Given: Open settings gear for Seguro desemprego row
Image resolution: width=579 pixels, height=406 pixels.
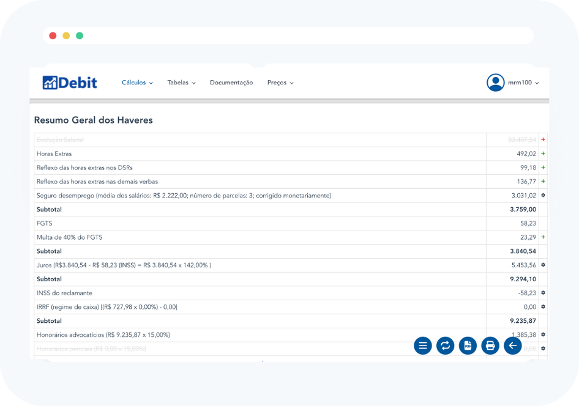Looking at the screenshot, I should pyautogui.click(x=543, y=196).
